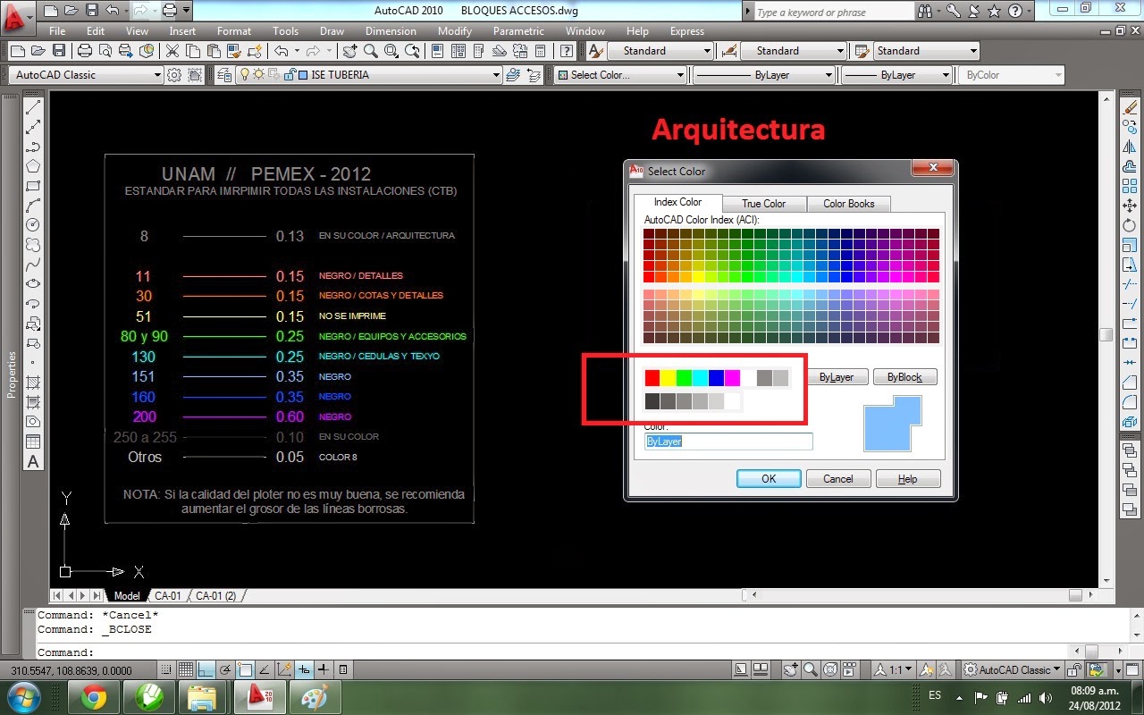Click the Plot printer icon in standard toolbar
This screenshot has width=1144, height=715.
pos(85,51)
